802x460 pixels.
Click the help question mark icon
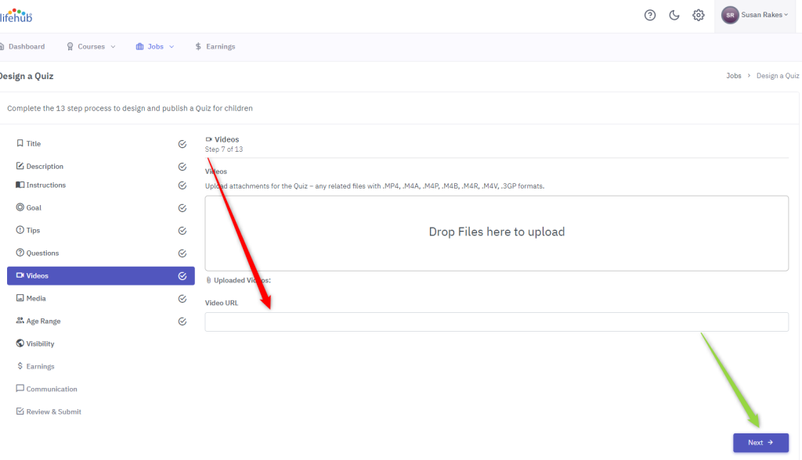[649, 16]
